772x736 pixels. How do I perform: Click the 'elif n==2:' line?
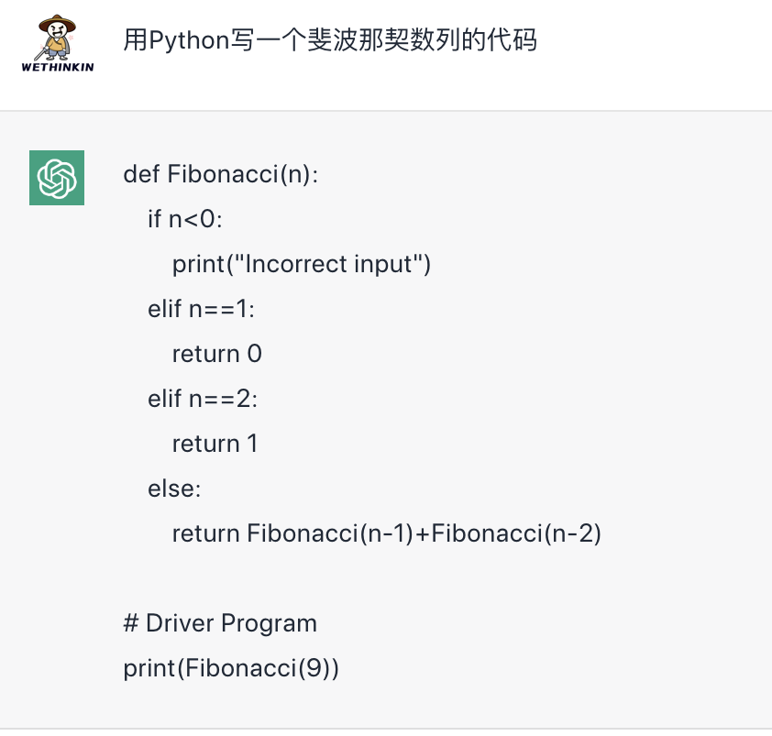tap(203, 399)
